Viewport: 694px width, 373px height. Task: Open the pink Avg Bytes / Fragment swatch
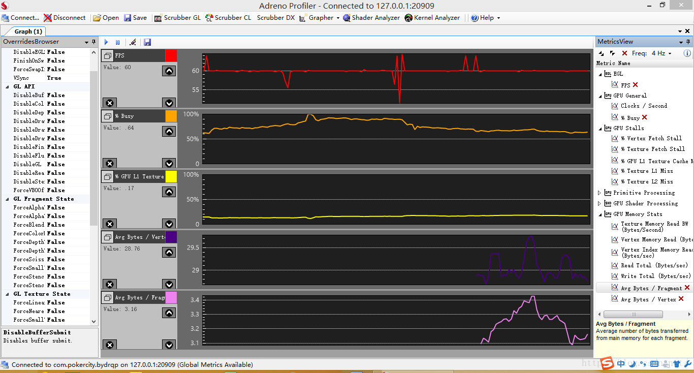pos(171,297)
